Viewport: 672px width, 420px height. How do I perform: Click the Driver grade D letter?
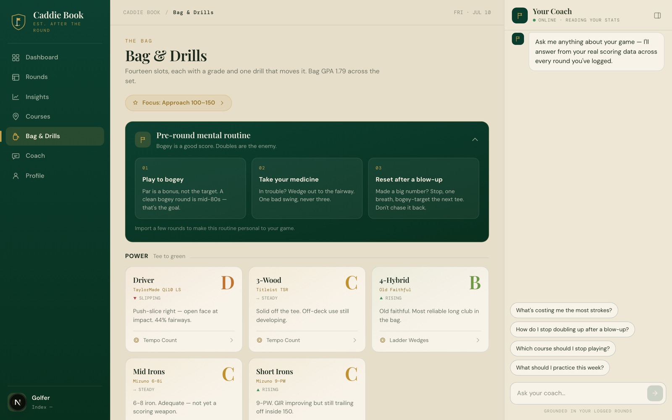click(x=228, y=283)
